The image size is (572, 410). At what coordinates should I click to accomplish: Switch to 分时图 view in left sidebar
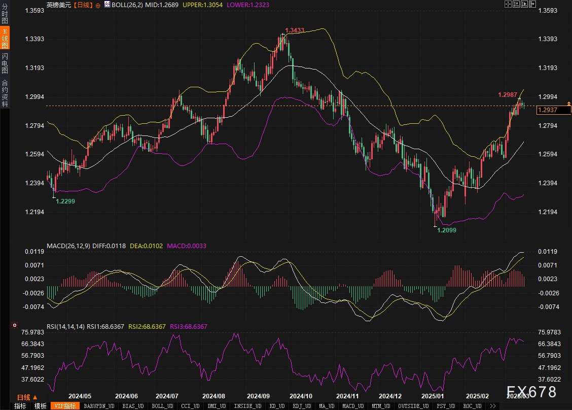(x=5, y=14)
